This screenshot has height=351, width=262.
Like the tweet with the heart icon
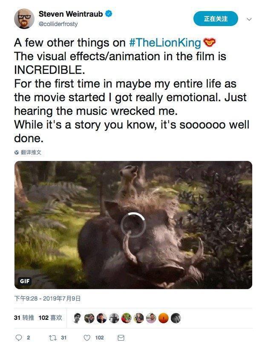click(x=87, y=338)
